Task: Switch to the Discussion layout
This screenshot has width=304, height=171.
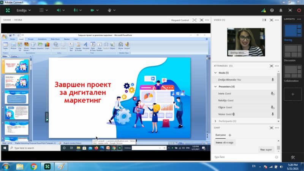Action: pyautogui.click(x=293, y=51)
